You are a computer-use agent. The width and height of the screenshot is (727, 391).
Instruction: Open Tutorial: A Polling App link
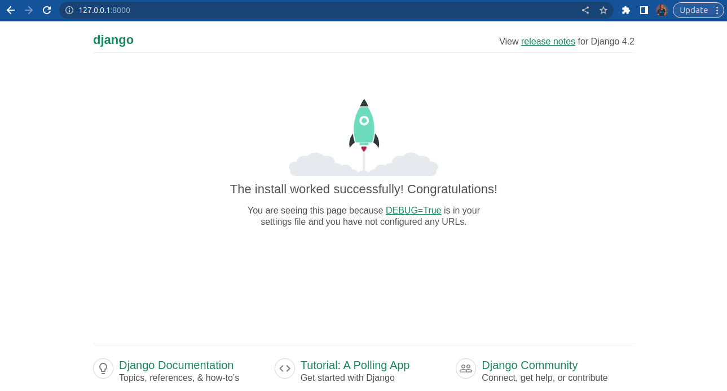[355, 365]
